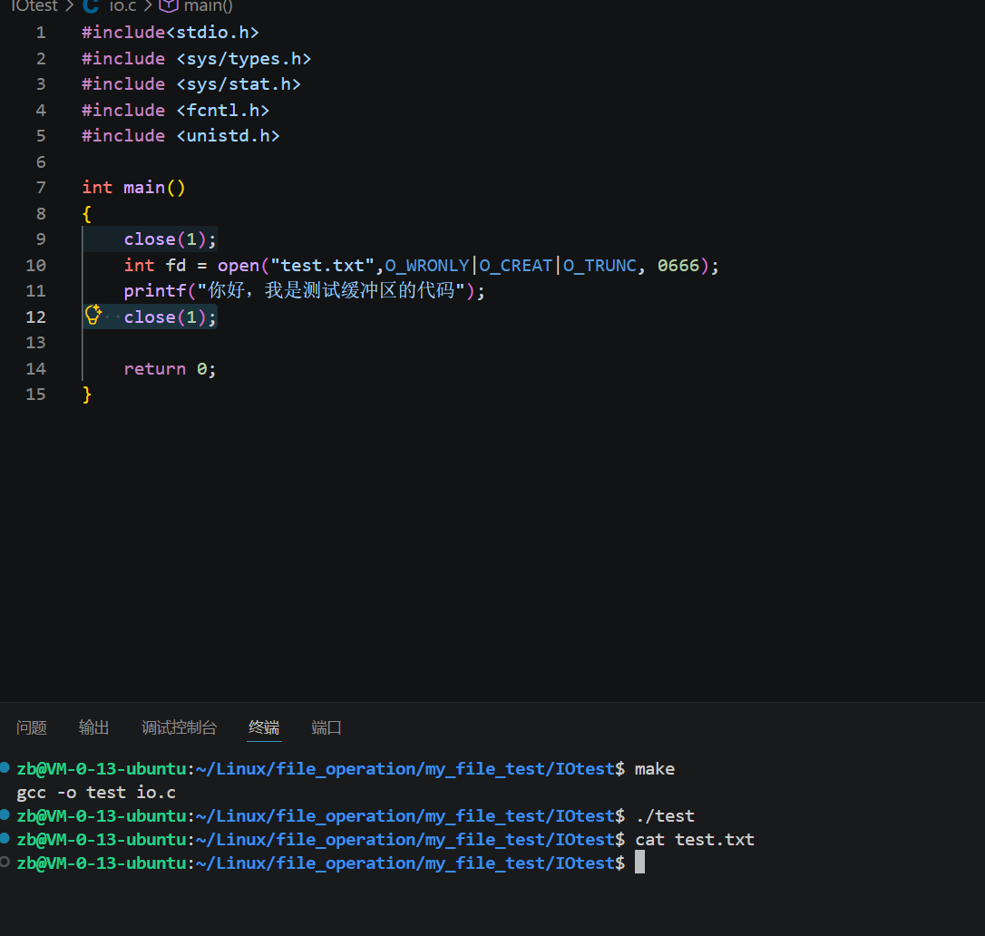Screen dimensions: 985x936
Task: Click on <unistd.h> include text
Action: 228,136
